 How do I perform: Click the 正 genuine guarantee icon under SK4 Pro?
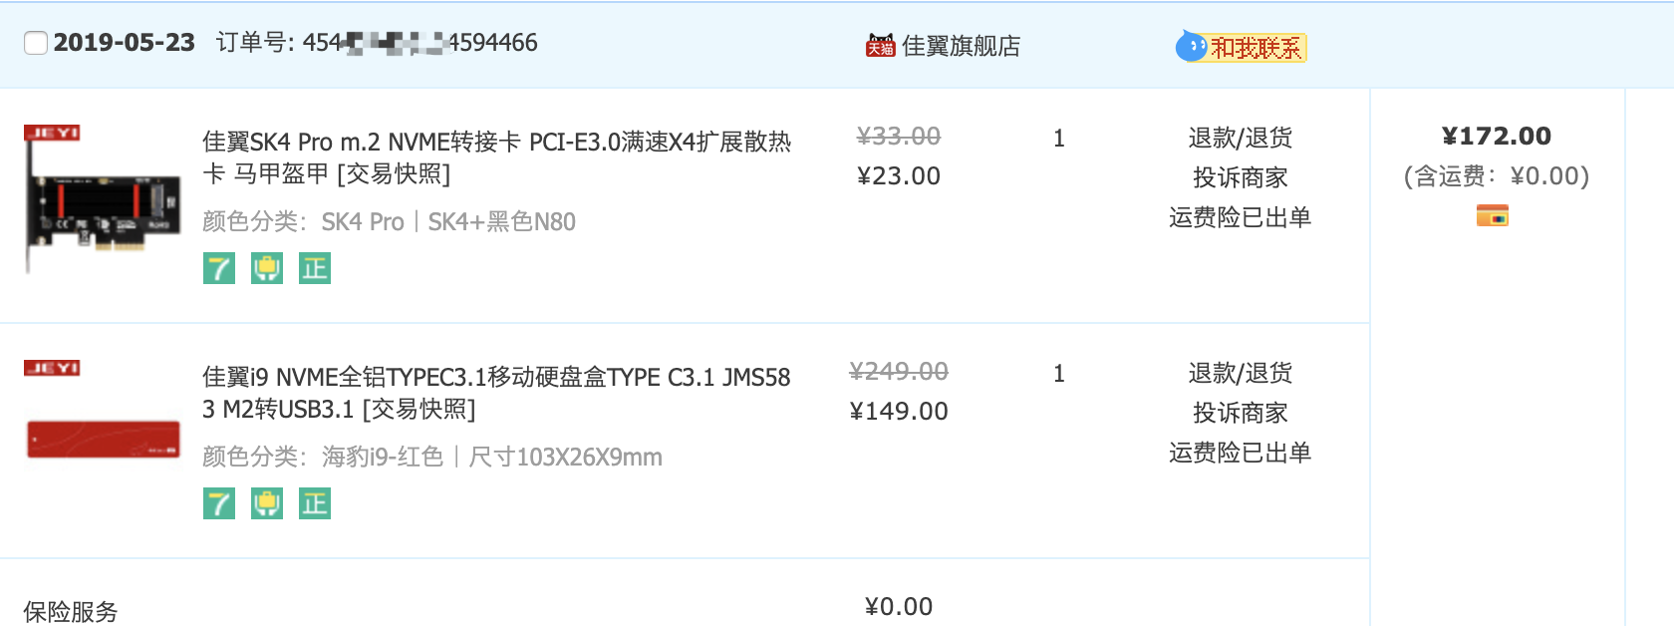(x=315, y=268)
